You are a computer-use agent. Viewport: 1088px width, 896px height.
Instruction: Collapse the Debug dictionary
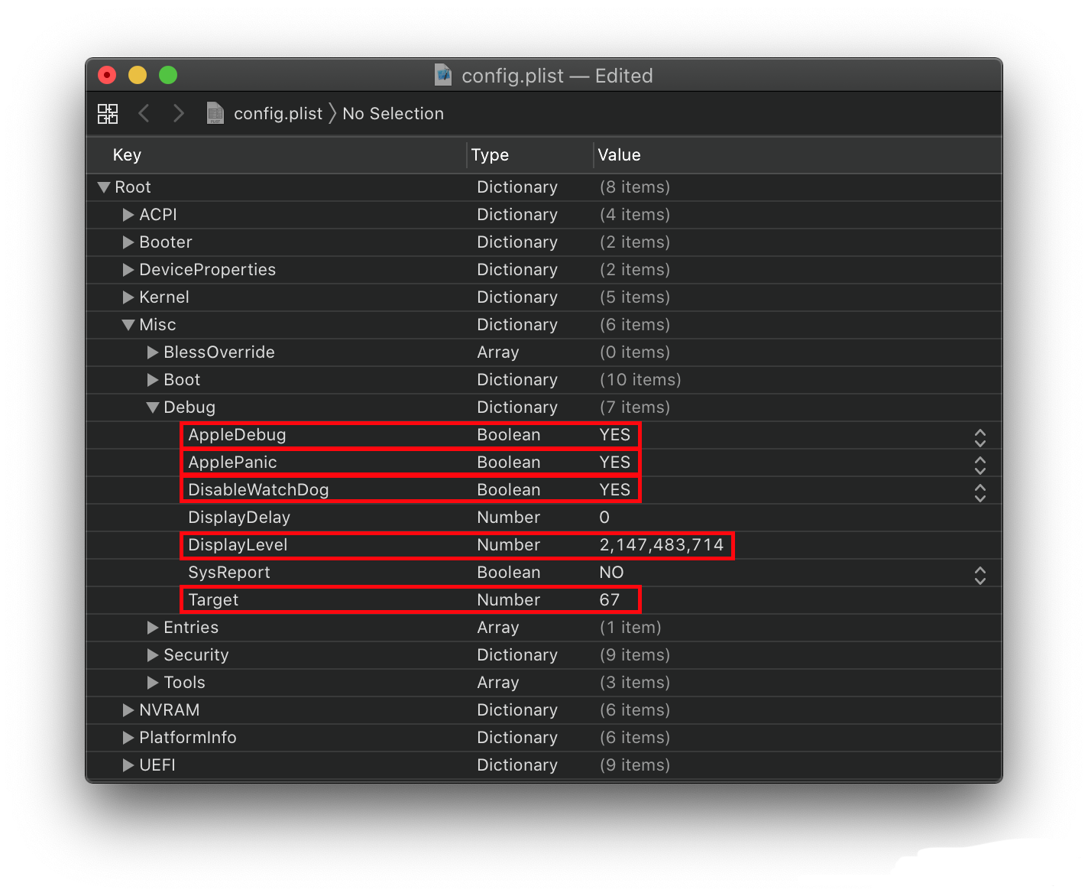153,407
